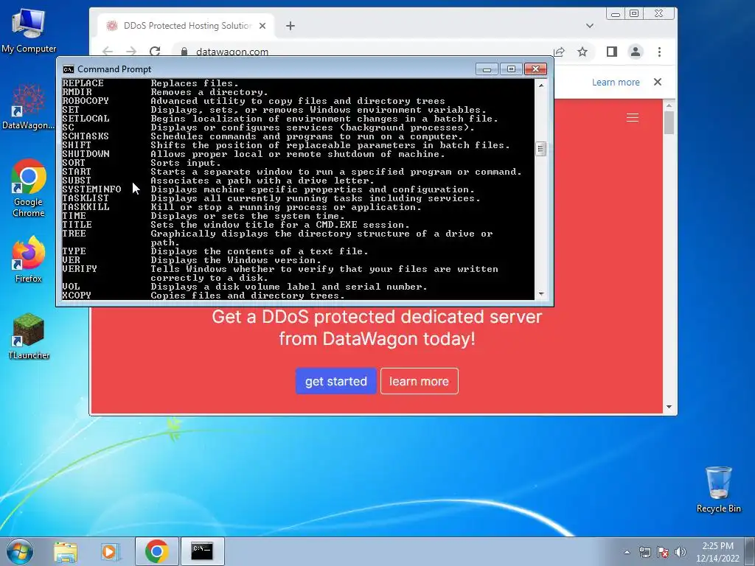Click Command Prompt scrollbar down arrow

pos(541,294)
